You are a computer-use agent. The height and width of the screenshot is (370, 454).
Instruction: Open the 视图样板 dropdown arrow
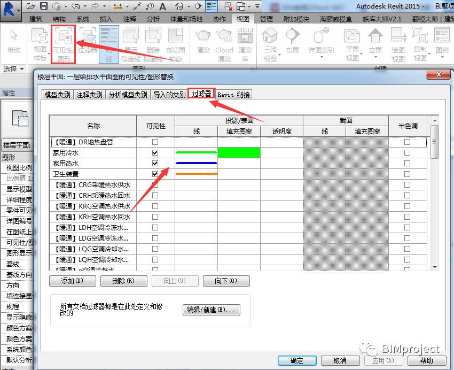pos(49,53)
